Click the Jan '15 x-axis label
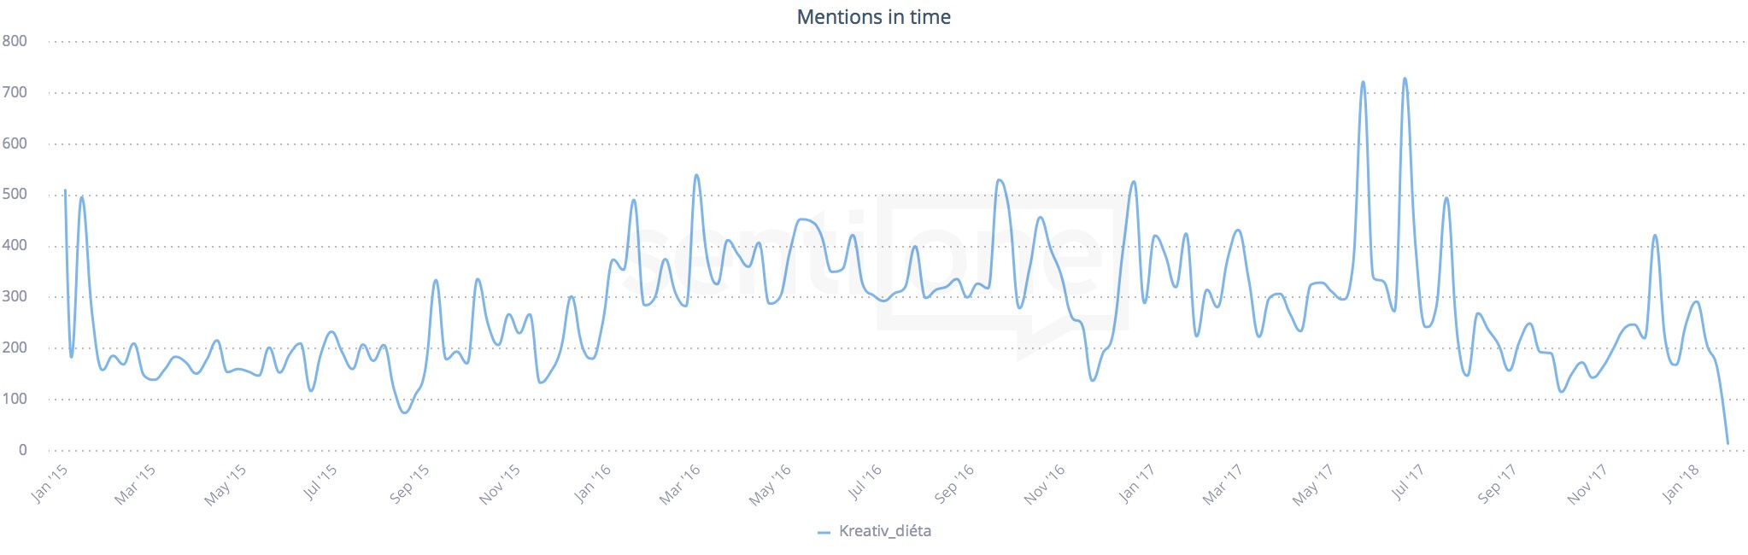This screenshot has height=555, width=1748. 50,482
